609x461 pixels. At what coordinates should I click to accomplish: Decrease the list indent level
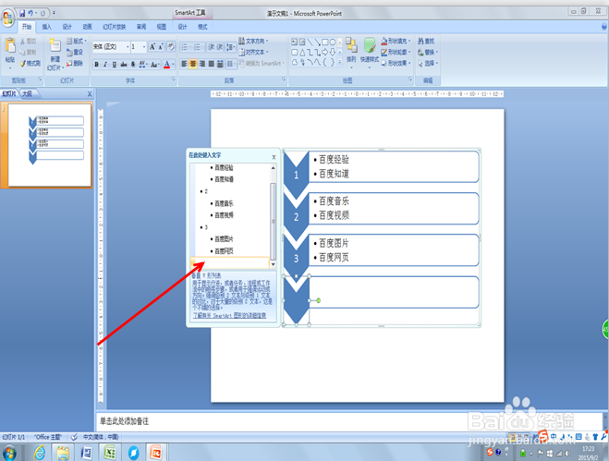pos(212,47)
